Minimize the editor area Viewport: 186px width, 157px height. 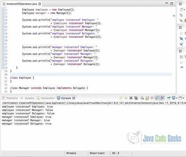point(167,3)
